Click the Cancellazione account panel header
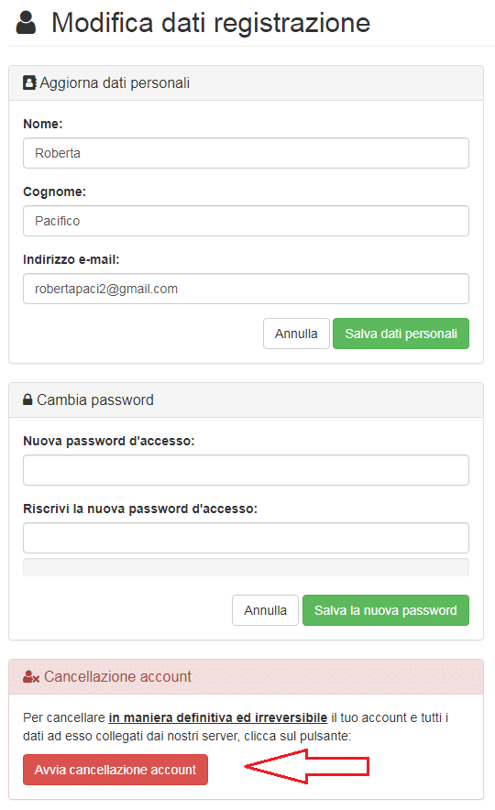 (246, 677)
